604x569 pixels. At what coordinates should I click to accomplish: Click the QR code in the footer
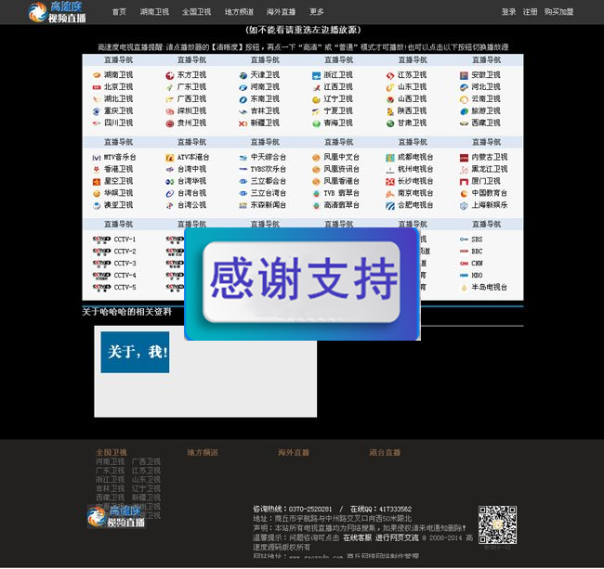497,524
